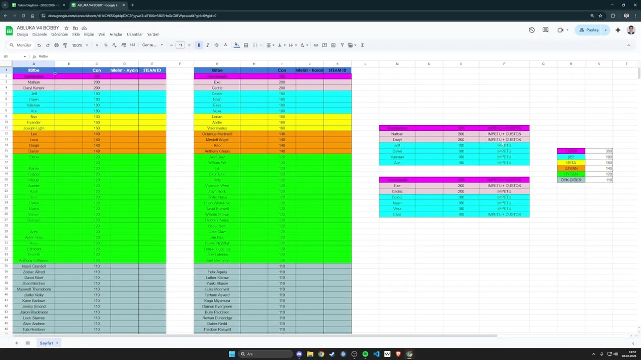This screenshot has height=360, width=641.
Task: Open comments panel icon
Action: (545, 30)
